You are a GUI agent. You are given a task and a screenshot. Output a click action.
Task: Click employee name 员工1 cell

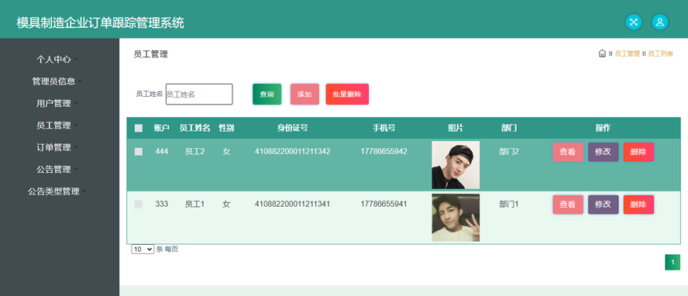tap(194, 204)
